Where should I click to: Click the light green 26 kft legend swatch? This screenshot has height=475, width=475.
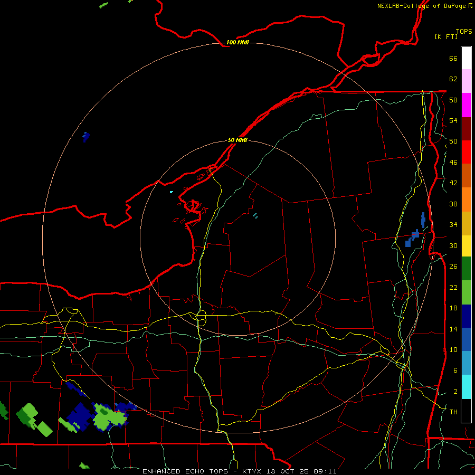pyautogui.click(x=466, y=292)
